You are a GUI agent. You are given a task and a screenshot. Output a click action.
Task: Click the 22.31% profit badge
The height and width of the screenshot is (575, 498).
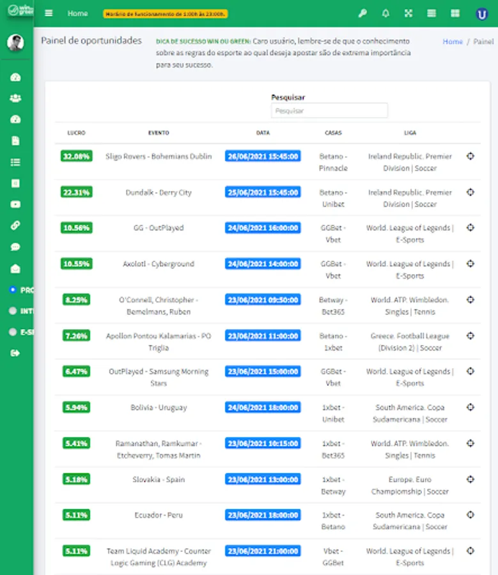[76, 192]
